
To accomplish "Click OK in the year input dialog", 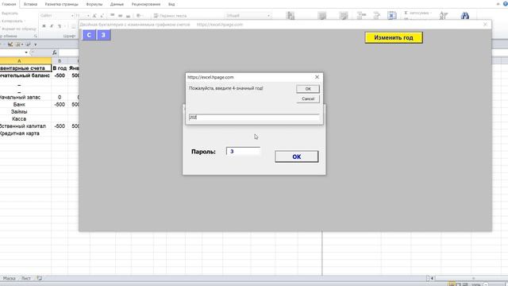I will (308, 89).
